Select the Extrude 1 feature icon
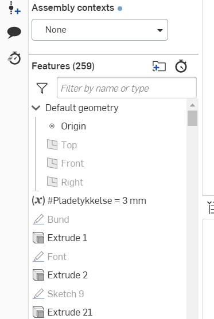Viewport: 214px width, 319px height. (x=38, y=238)
